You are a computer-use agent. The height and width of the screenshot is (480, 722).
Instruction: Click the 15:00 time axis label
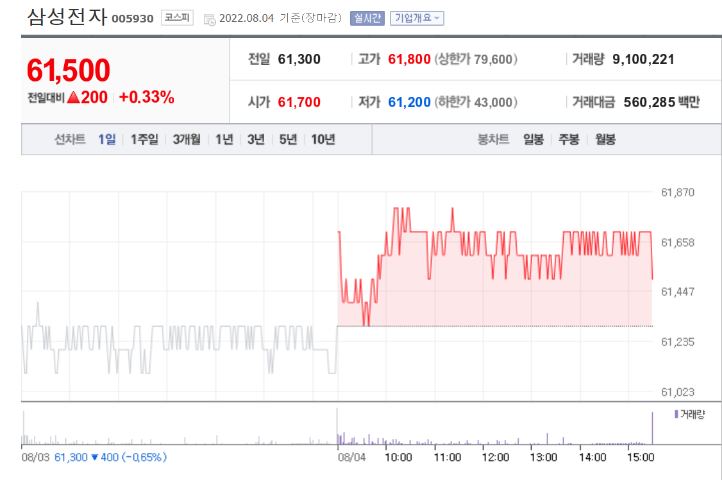(x=641, y=458)
